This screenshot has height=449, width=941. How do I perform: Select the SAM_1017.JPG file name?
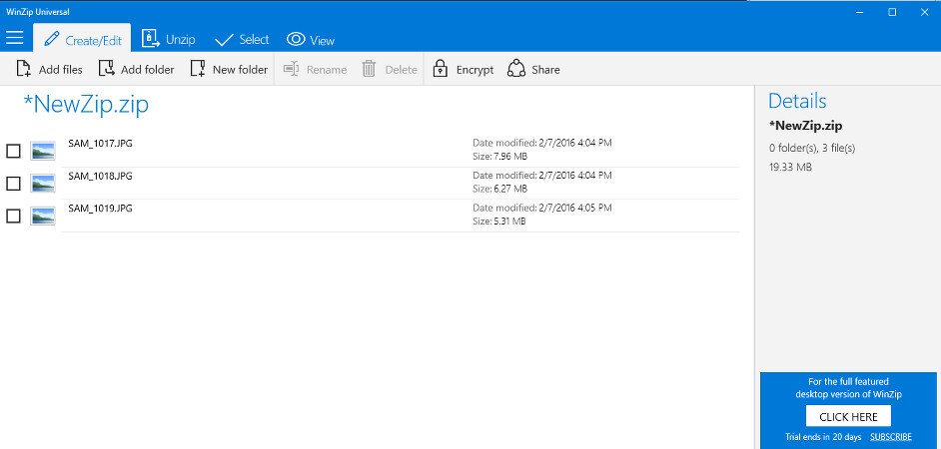click(100, 144)
